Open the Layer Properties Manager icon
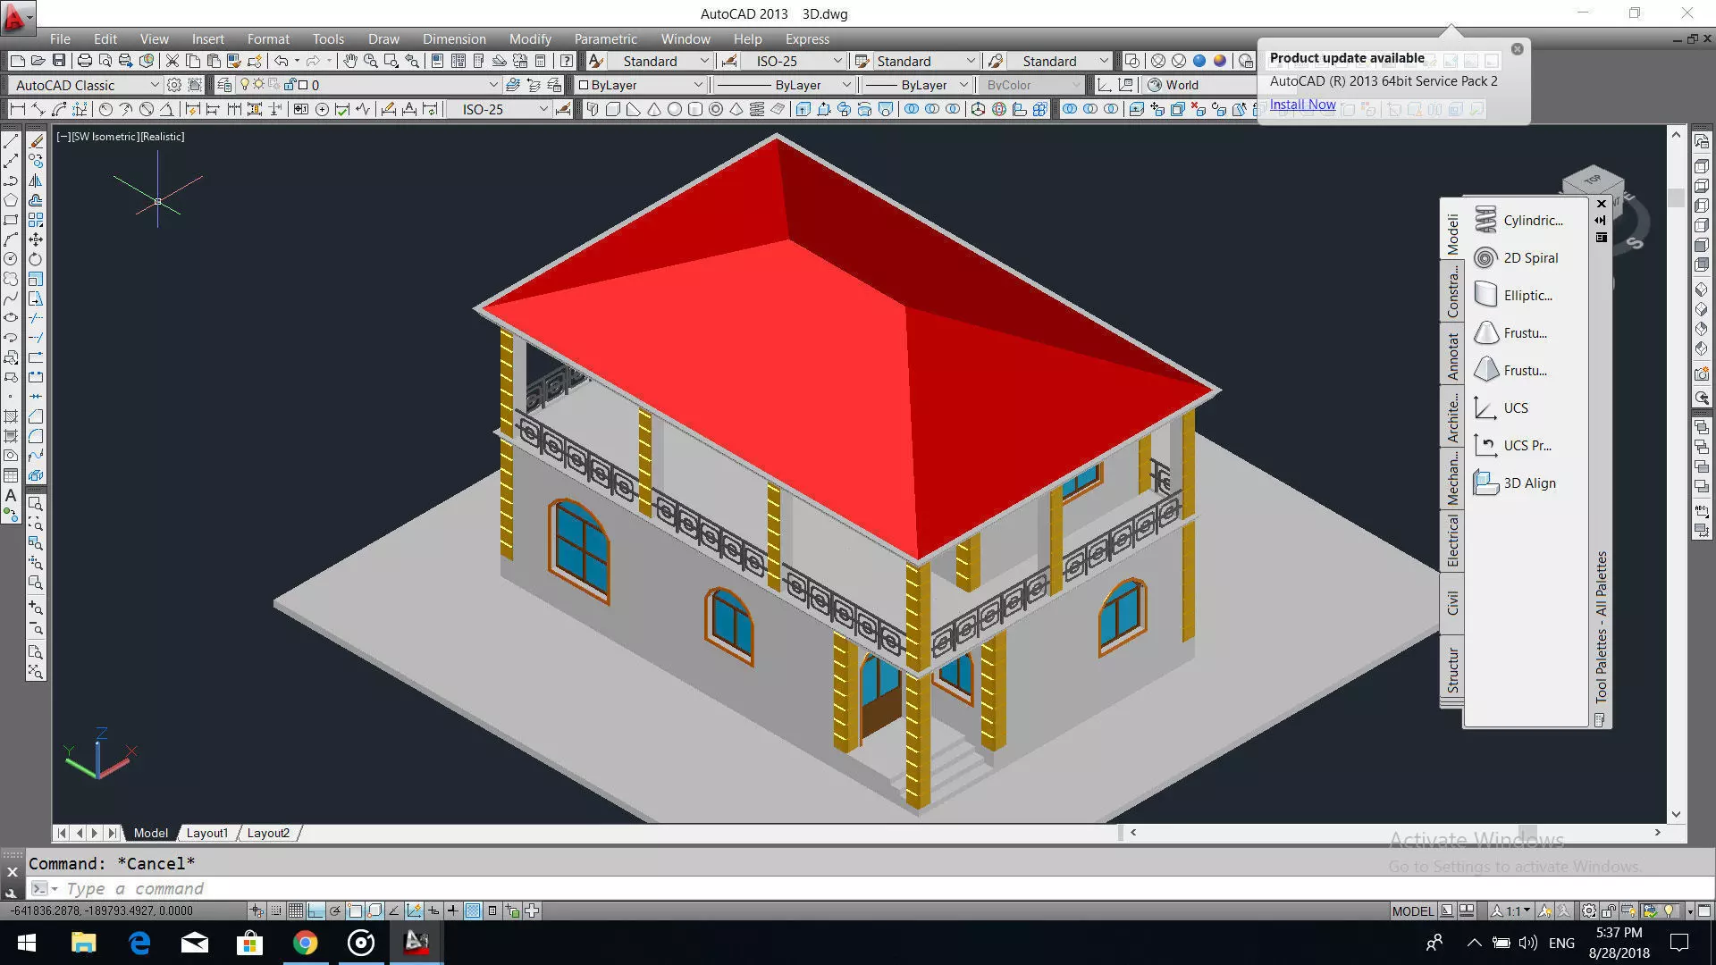 [x=224, y=85]
